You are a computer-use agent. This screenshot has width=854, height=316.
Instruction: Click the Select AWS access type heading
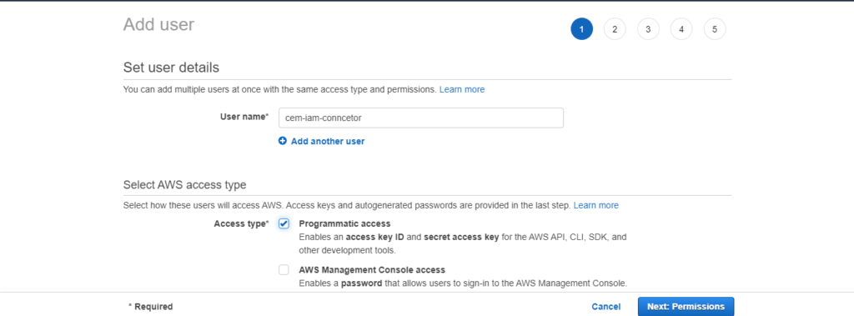click(184, 185)
